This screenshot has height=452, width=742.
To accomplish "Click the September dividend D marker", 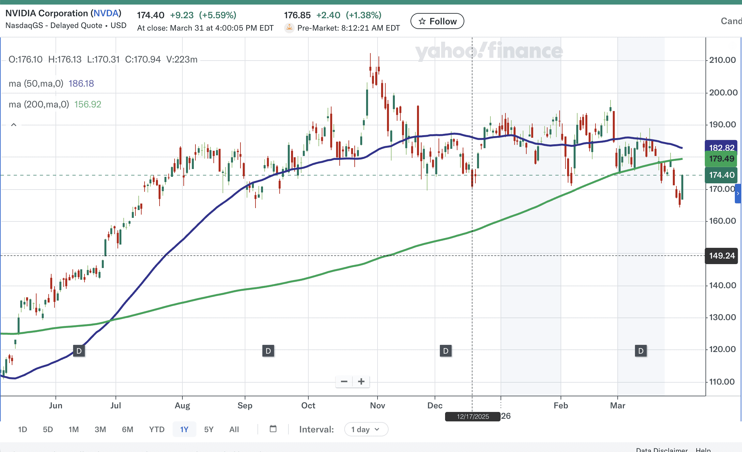I will point(268,351).
